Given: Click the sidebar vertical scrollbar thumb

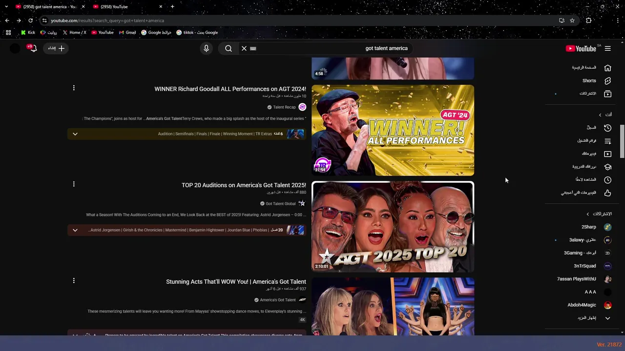Looking at the screenshot, I should click(x=622, y=141).
